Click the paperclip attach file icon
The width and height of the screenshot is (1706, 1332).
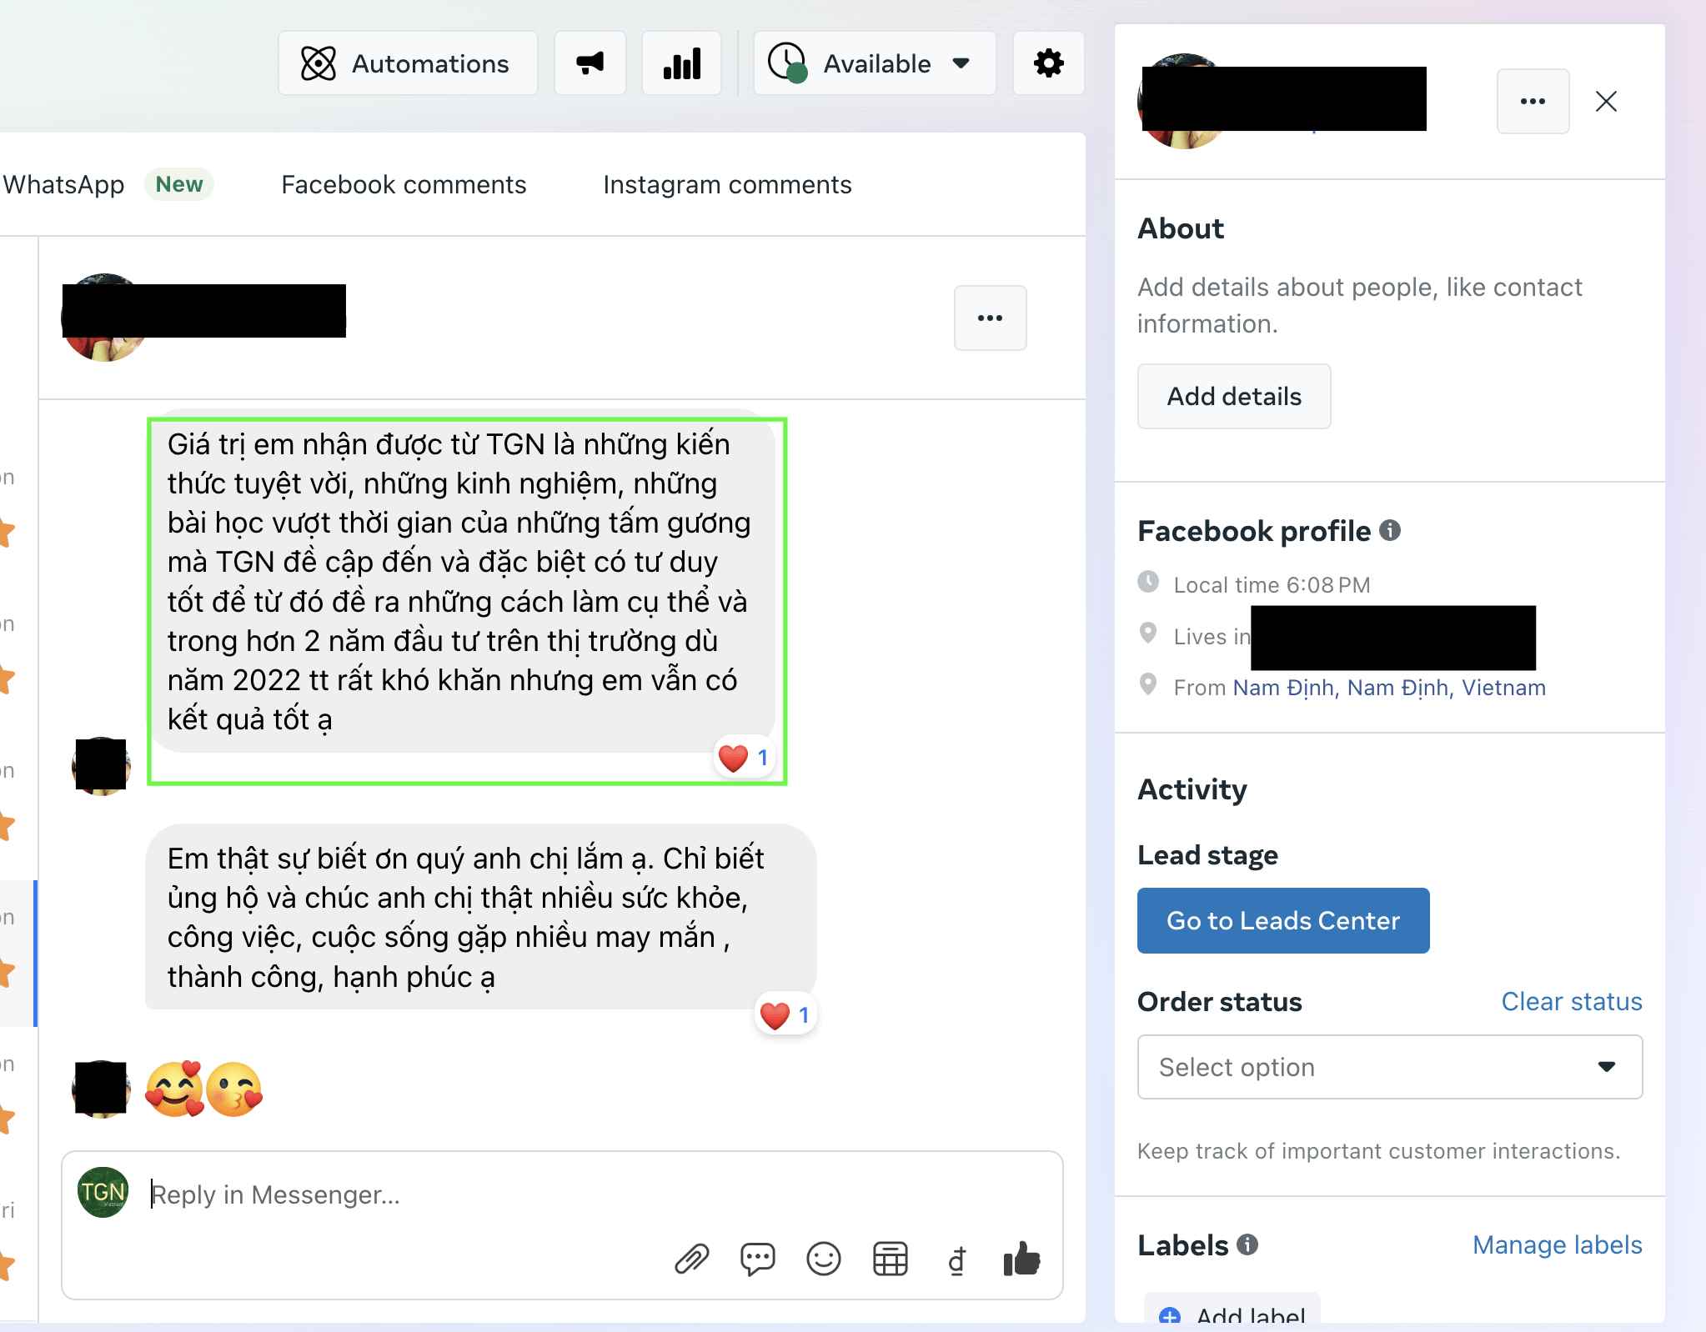691,1259
